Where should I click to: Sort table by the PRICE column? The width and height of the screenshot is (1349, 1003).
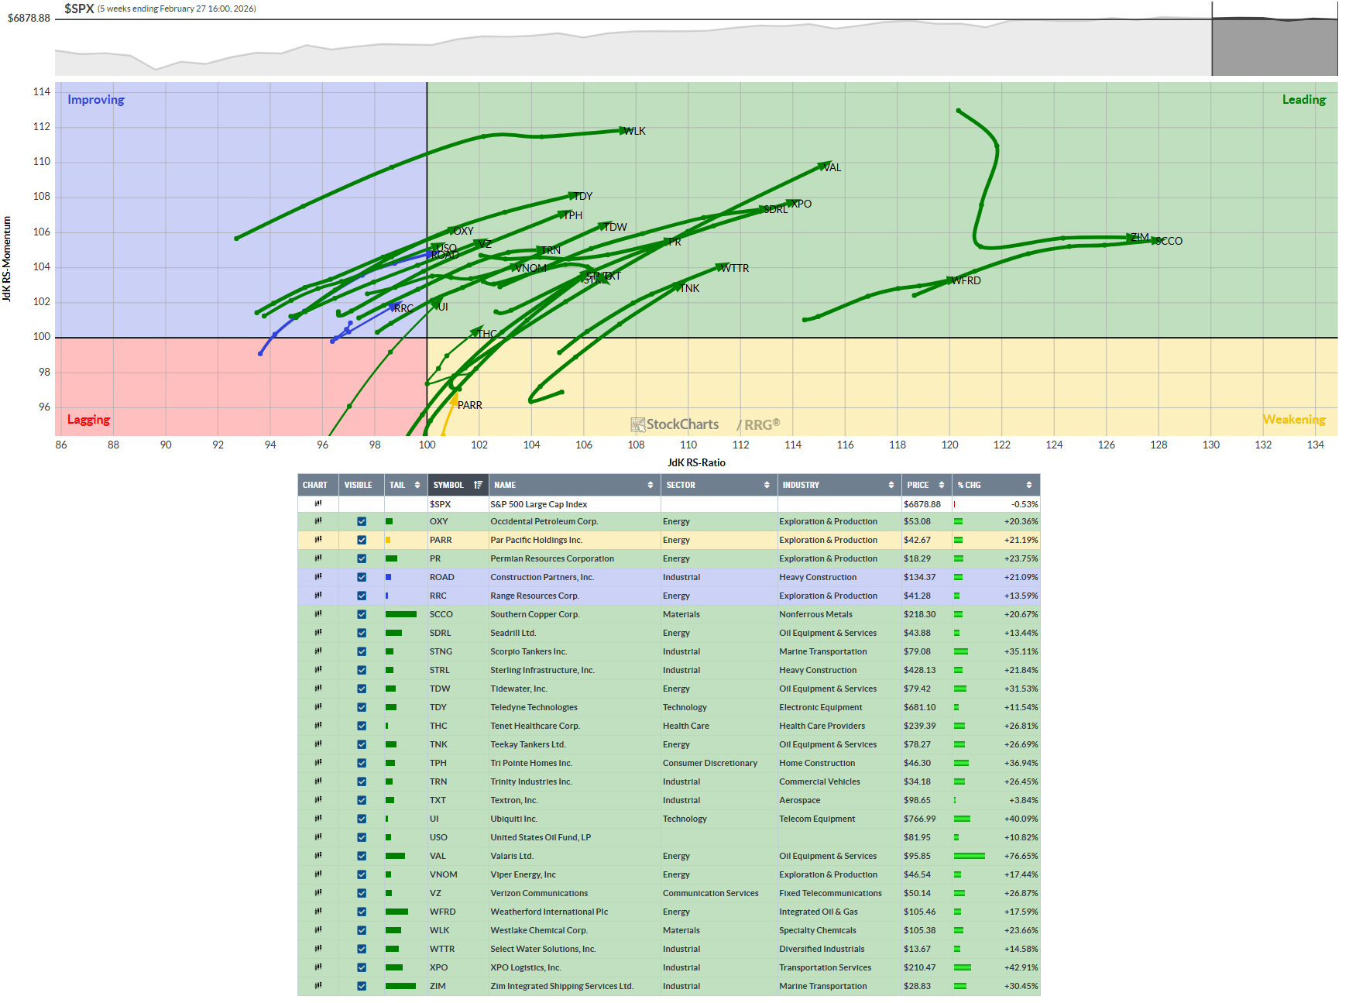[x=926, y=485]
